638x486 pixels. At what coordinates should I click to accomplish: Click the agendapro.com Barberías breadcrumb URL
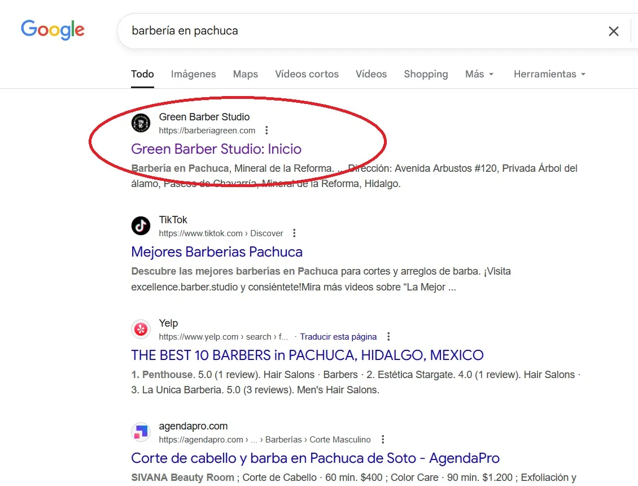(x=265, y=440)
